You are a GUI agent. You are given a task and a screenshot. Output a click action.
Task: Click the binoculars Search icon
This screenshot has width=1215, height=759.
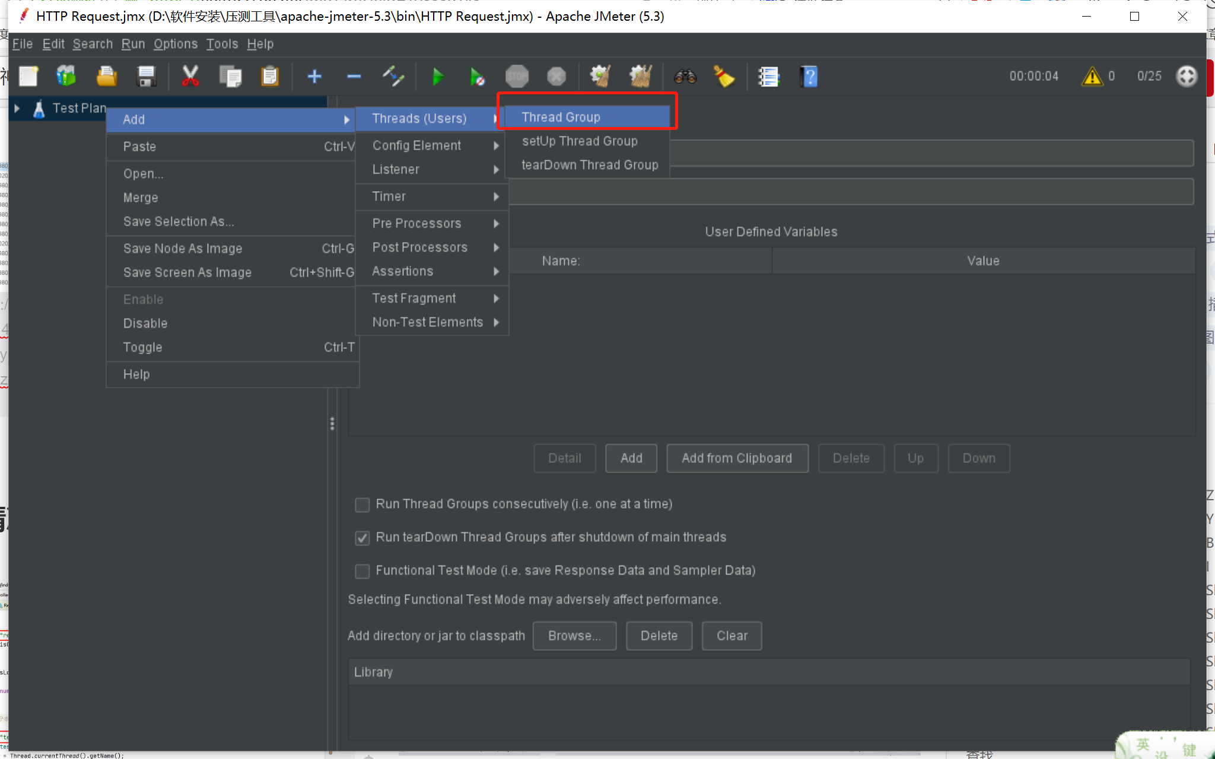coord(685,77)
